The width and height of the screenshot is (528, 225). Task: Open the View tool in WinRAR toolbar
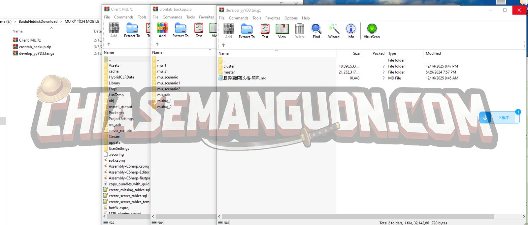click(282, 31)
